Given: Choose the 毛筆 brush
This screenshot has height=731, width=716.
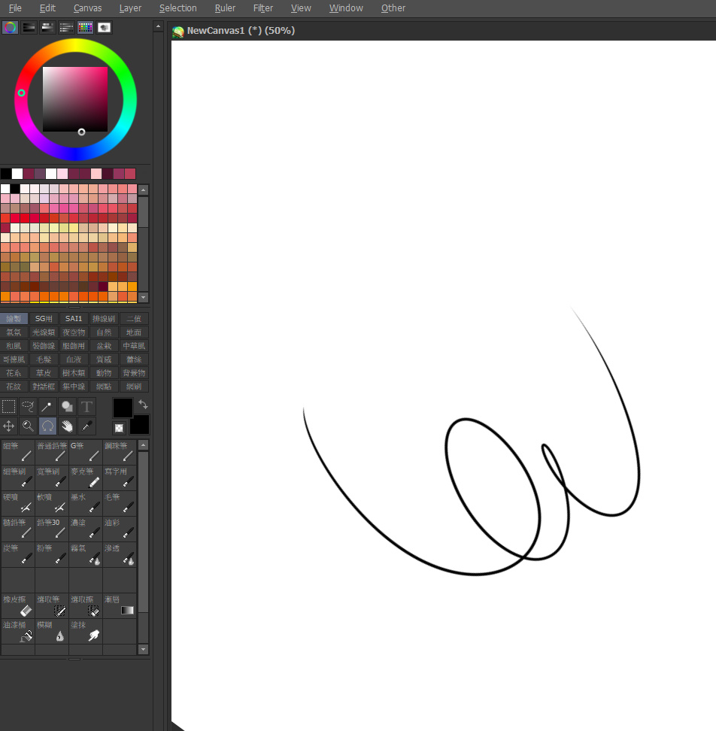Looking at the screenshot, I should coord(120,503).
